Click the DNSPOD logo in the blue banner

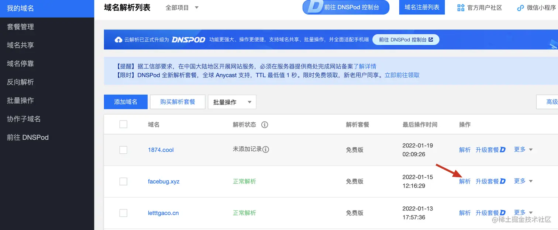188,40
